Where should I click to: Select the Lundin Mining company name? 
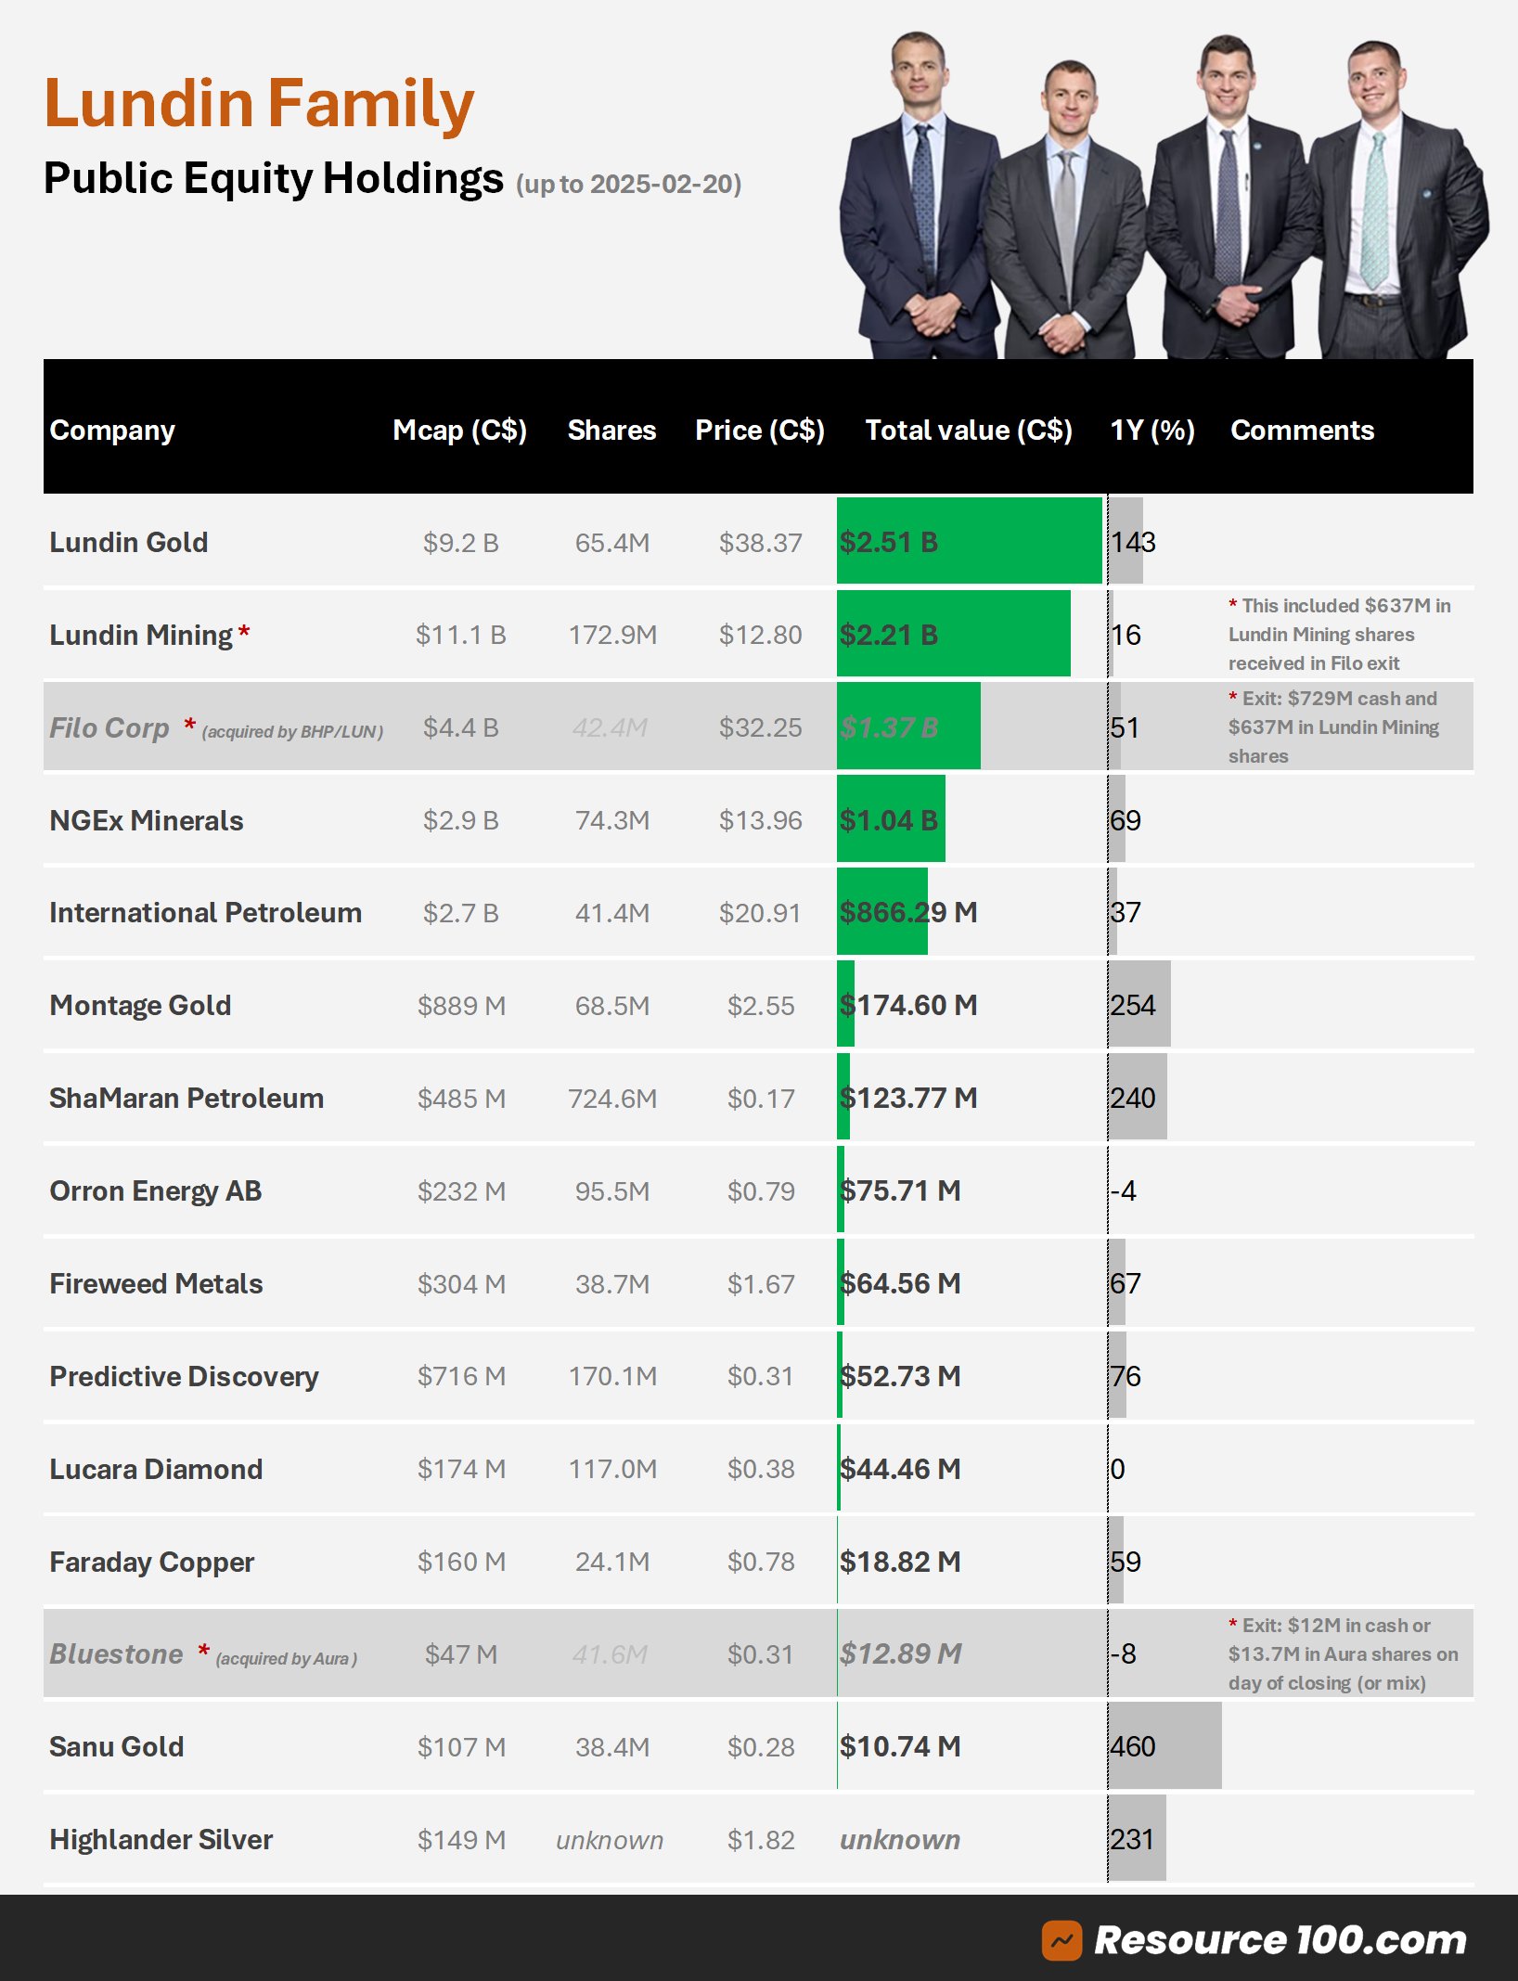[141, 635]
